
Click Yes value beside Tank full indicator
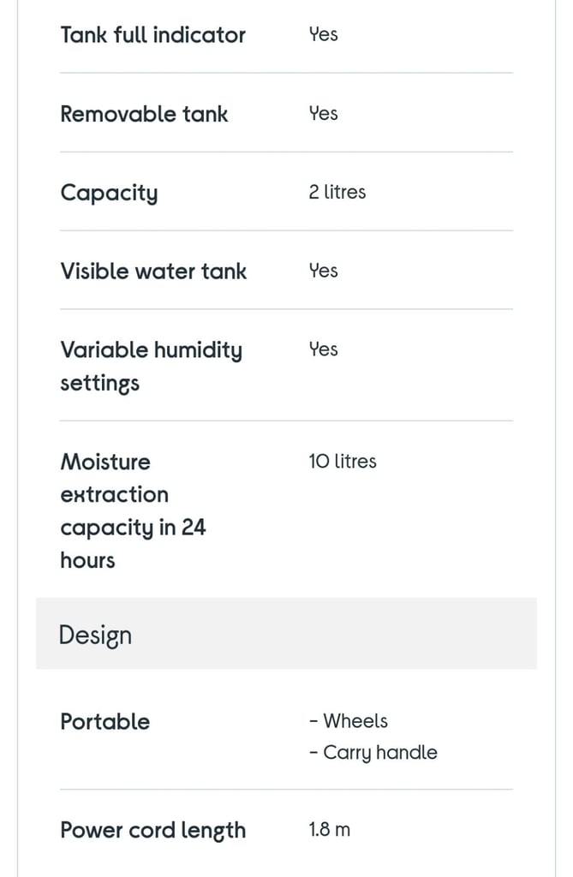[324, 34]
